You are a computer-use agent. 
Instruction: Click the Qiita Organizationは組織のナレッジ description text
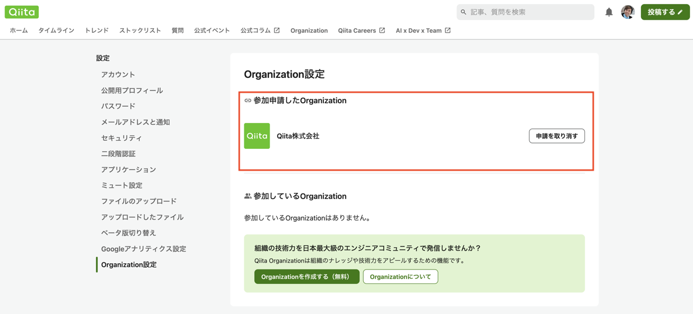click(x=360, y=261)
